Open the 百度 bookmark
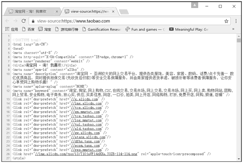243x163 pixels. [28, 29]
